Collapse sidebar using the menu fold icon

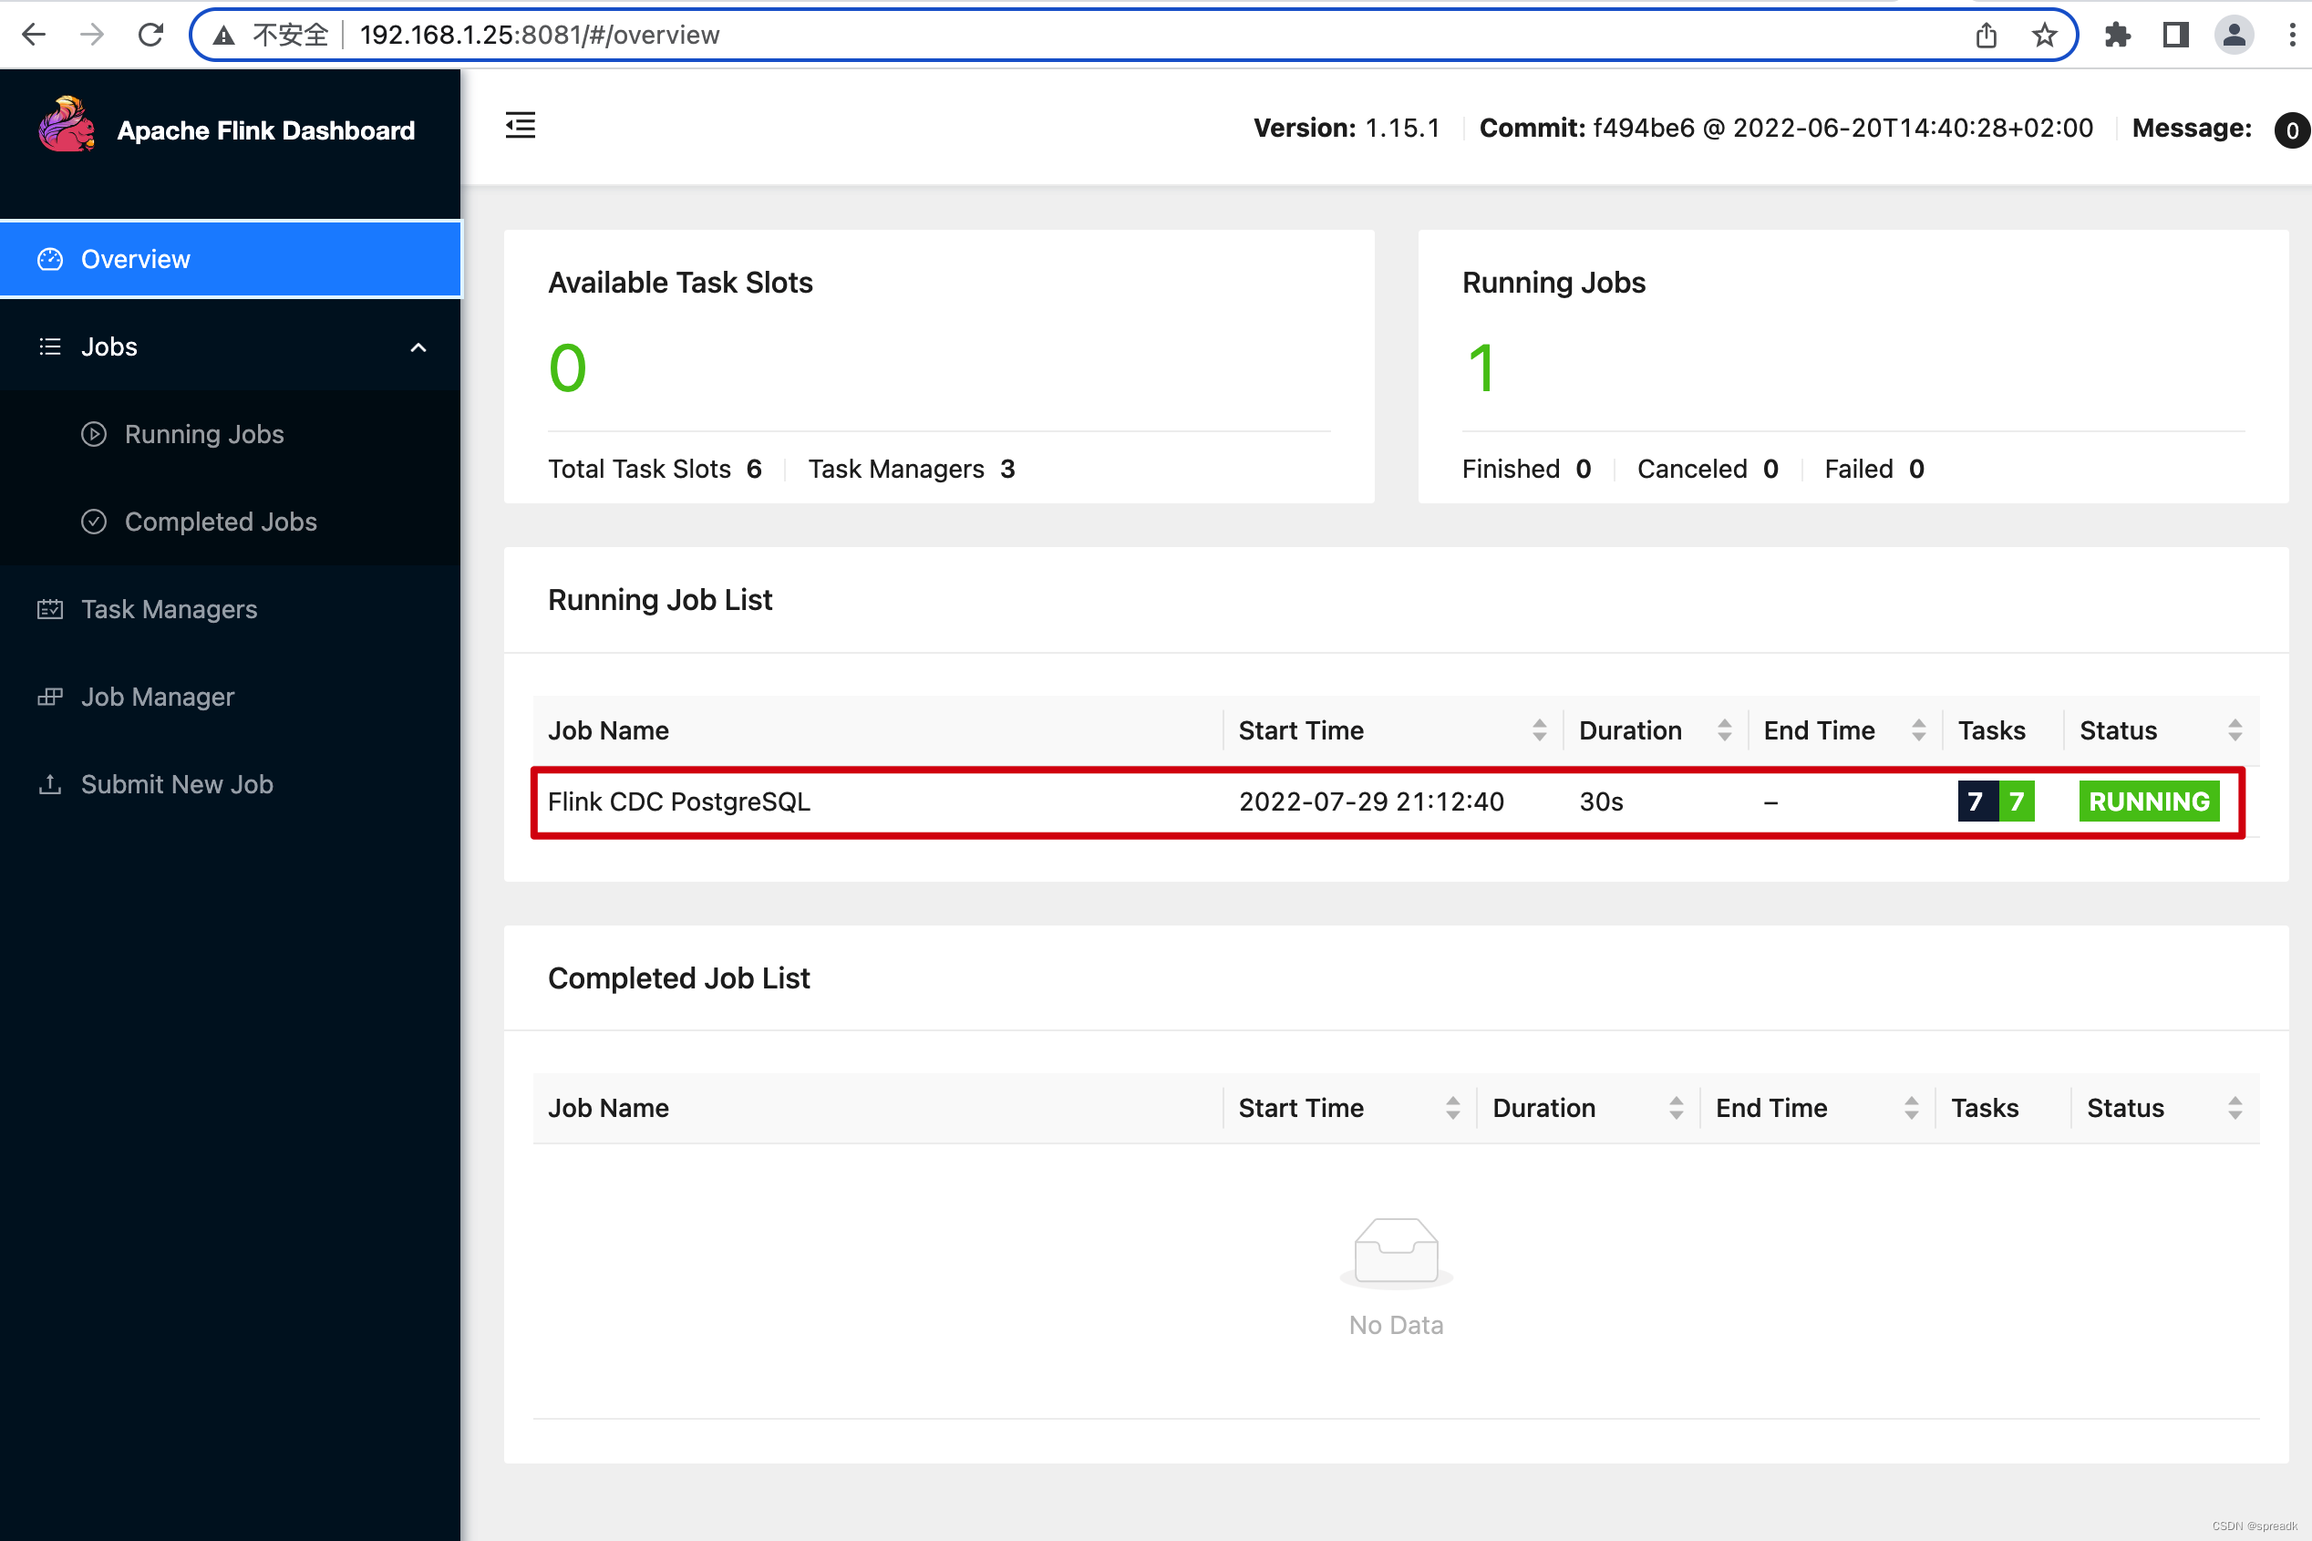point(520,126)
